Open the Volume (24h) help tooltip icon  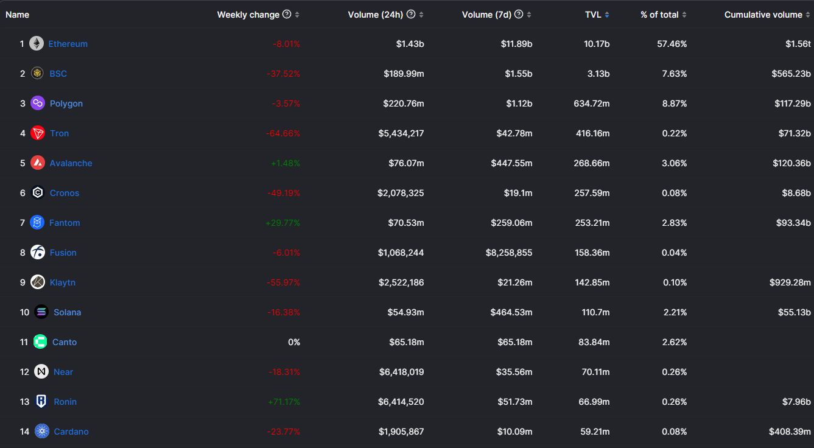[411, 15]
